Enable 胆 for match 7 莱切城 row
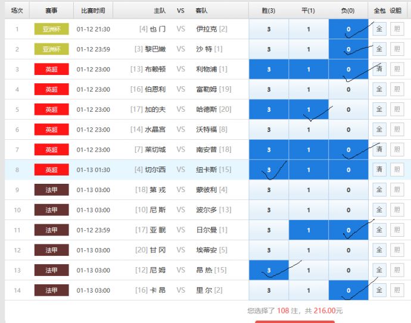The height and width of the screenshot is (323, 411). (397, 150)
